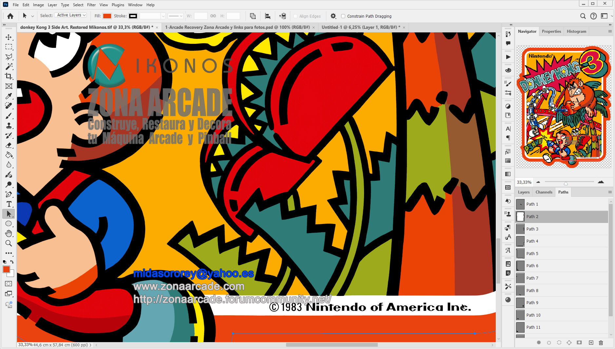Select Path 5 in Paths panel
Image resolution: width=615 pixels, height=349 pixels.
click(x=562, y=253)
